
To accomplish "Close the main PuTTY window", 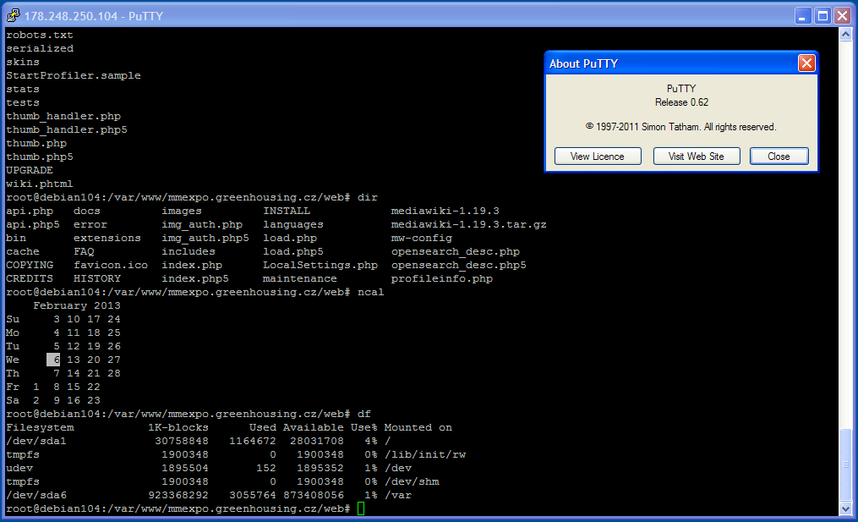I will (842, 15).
